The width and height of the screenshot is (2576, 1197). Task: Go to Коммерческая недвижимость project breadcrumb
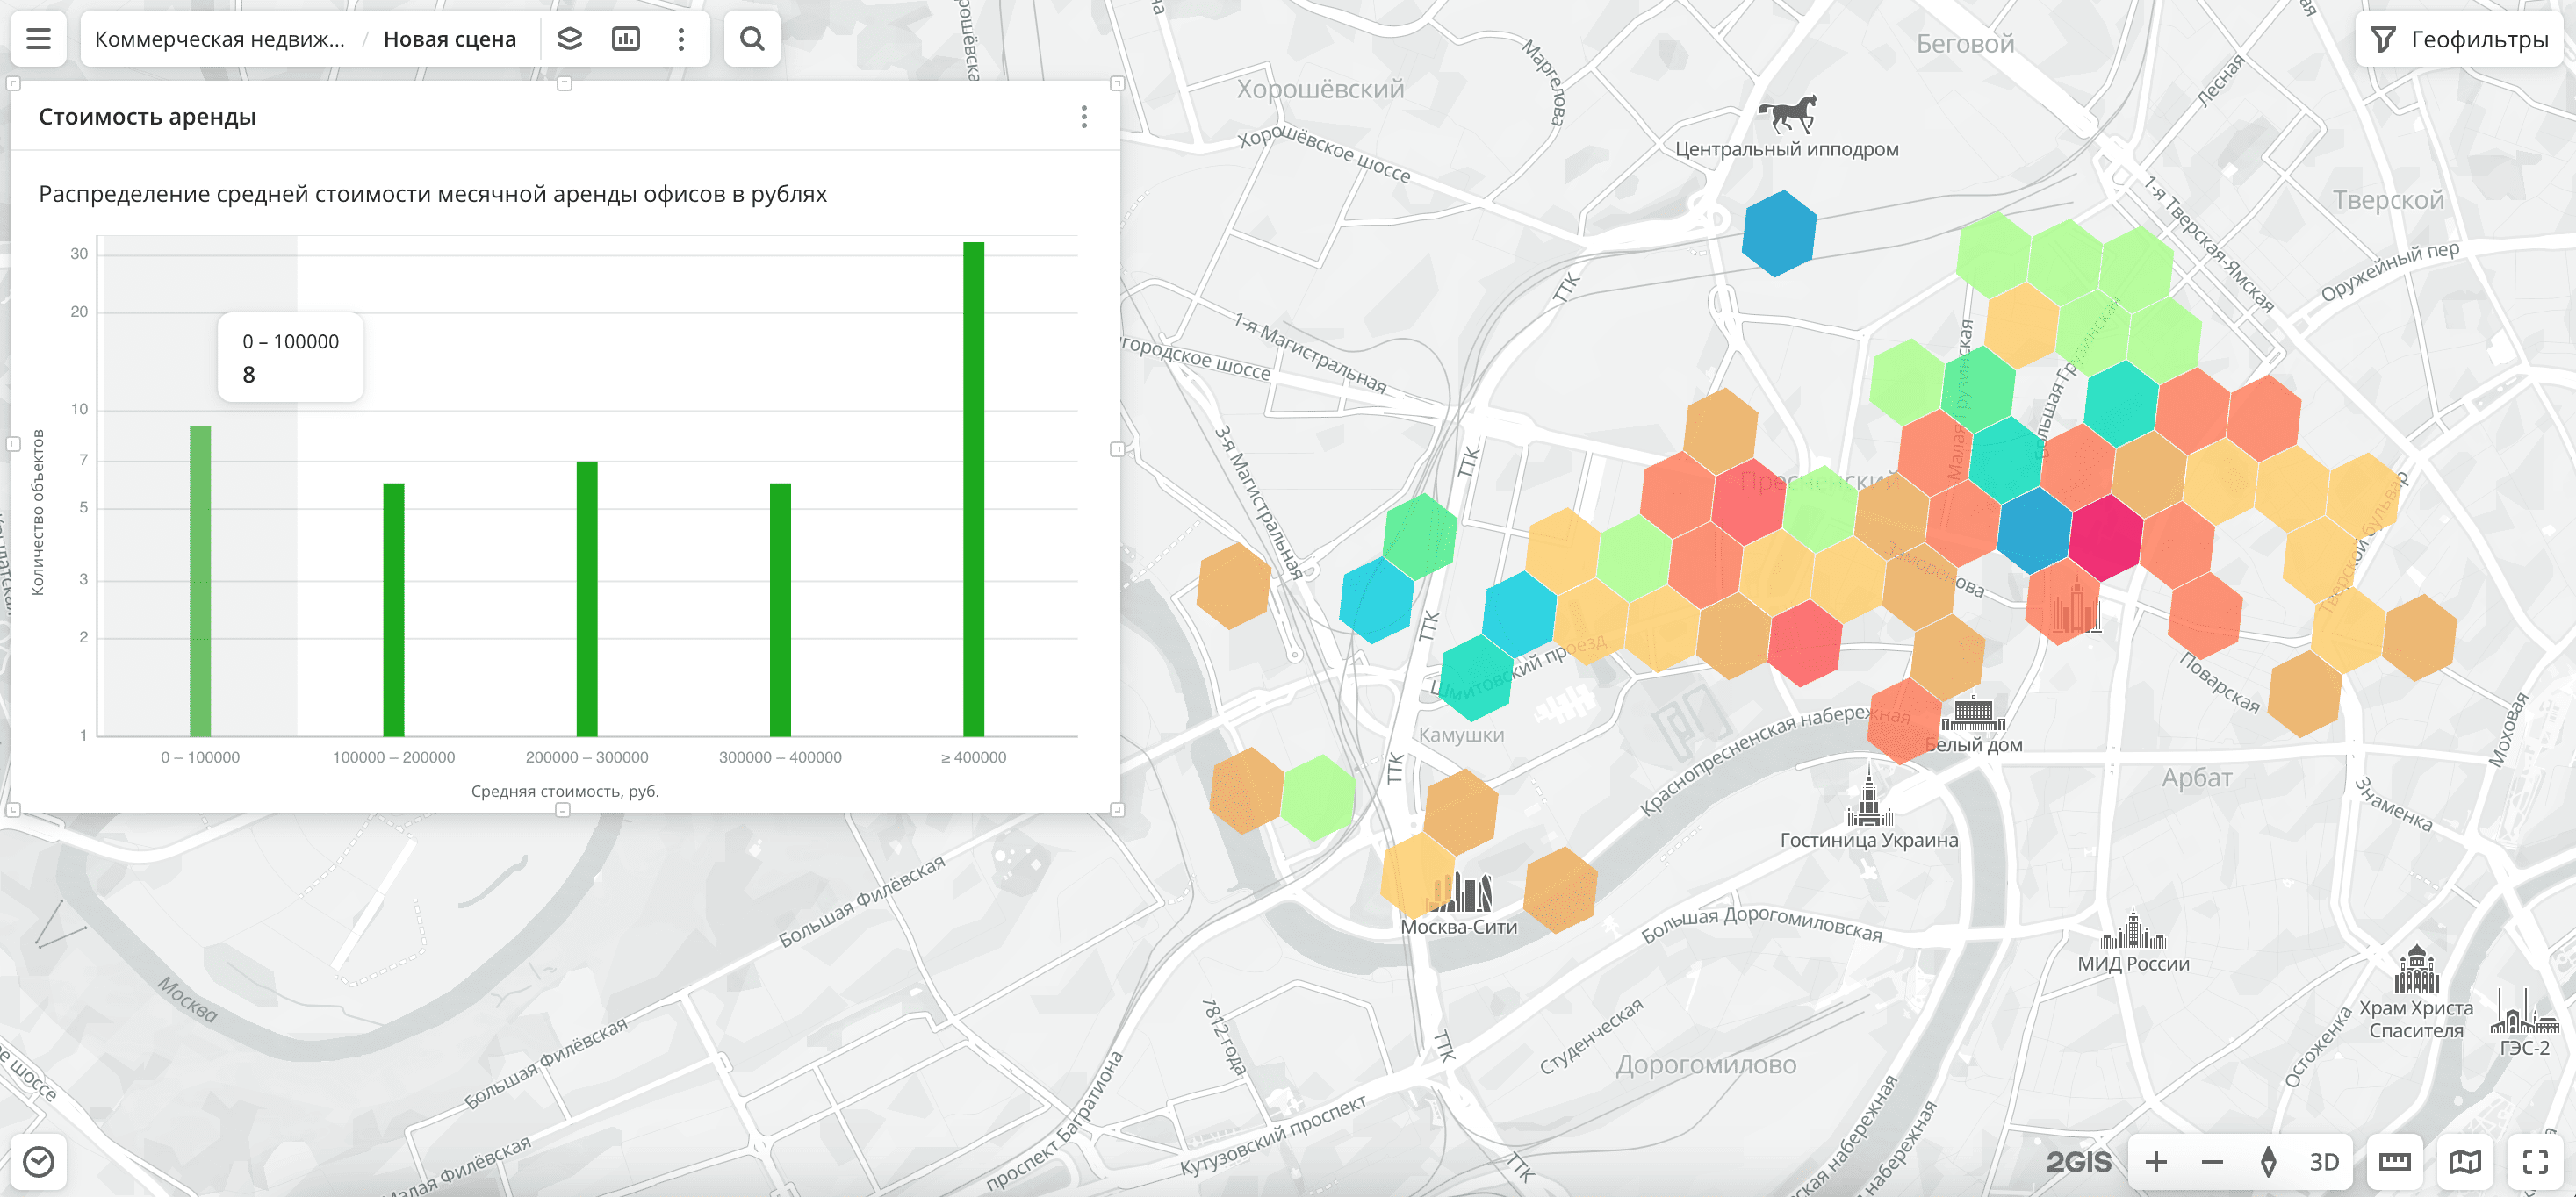220,39
